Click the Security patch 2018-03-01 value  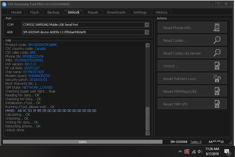click(x=38, y=80)
